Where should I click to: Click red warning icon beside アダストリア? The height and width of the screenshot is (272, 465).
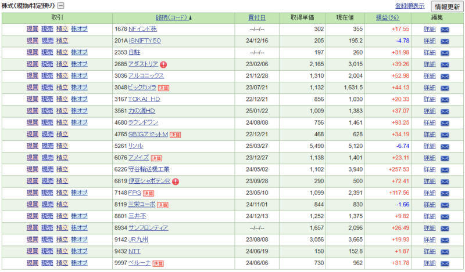163,64
